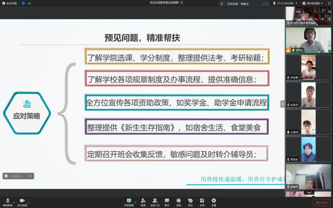333x208 pixels.
Task: Open the 演讲者视图 view dropdown
Action: tap(313, 3)
